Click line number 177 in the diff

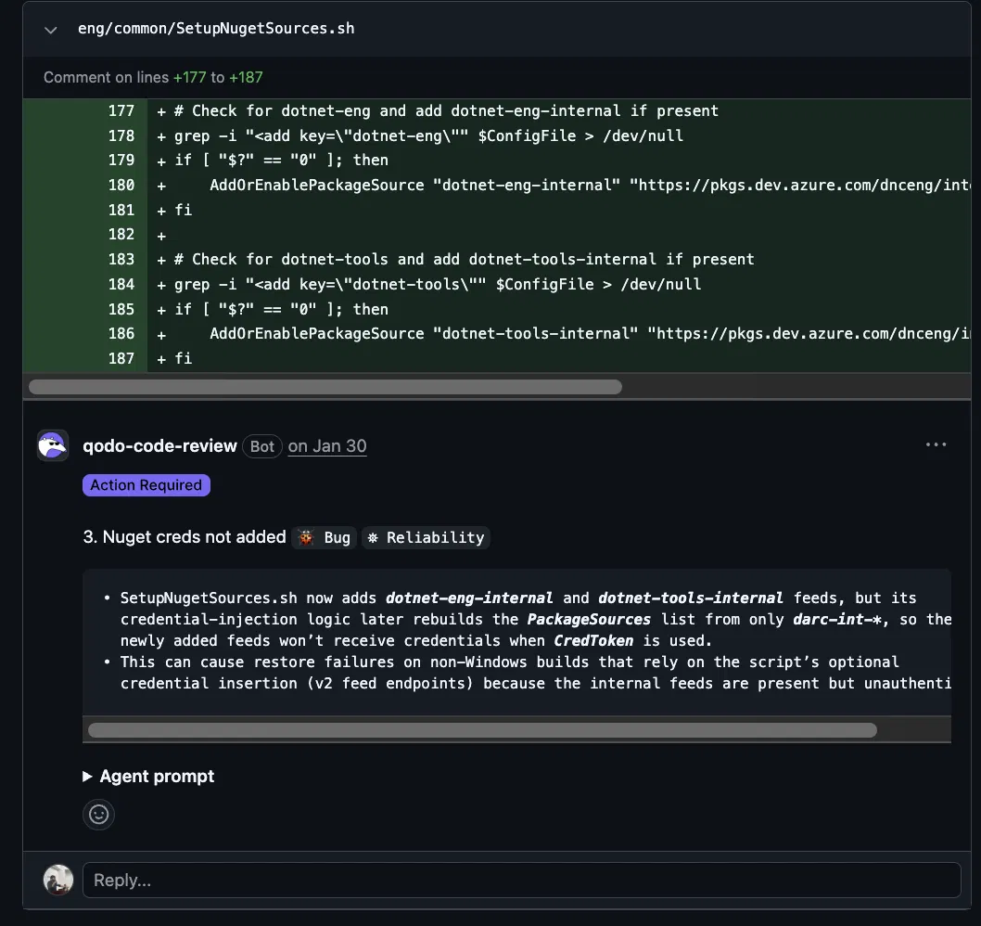121,110
